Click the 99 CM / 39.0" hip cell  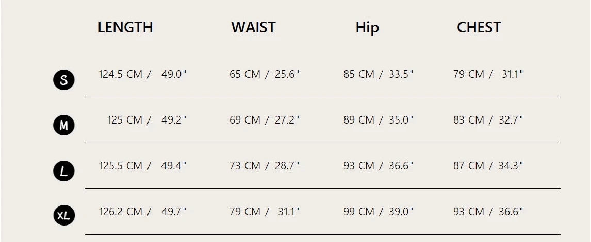[378, 211]
